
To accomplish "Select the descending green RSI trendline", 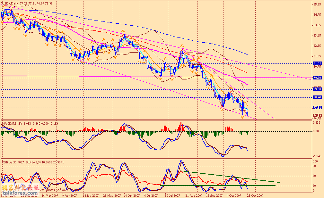I will click(231, 177).
